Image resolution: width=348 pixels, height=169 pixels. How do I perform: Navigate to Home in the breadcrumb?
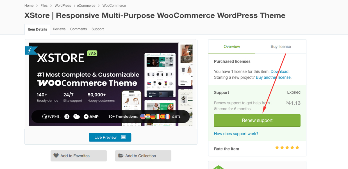29,6
